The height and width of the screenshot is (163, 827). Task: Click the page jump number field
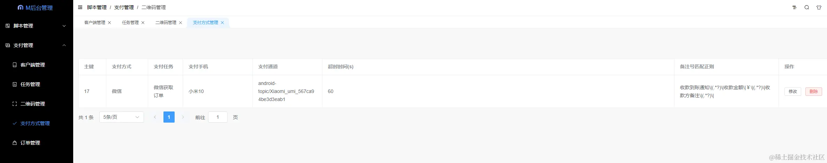click(218, 117)
